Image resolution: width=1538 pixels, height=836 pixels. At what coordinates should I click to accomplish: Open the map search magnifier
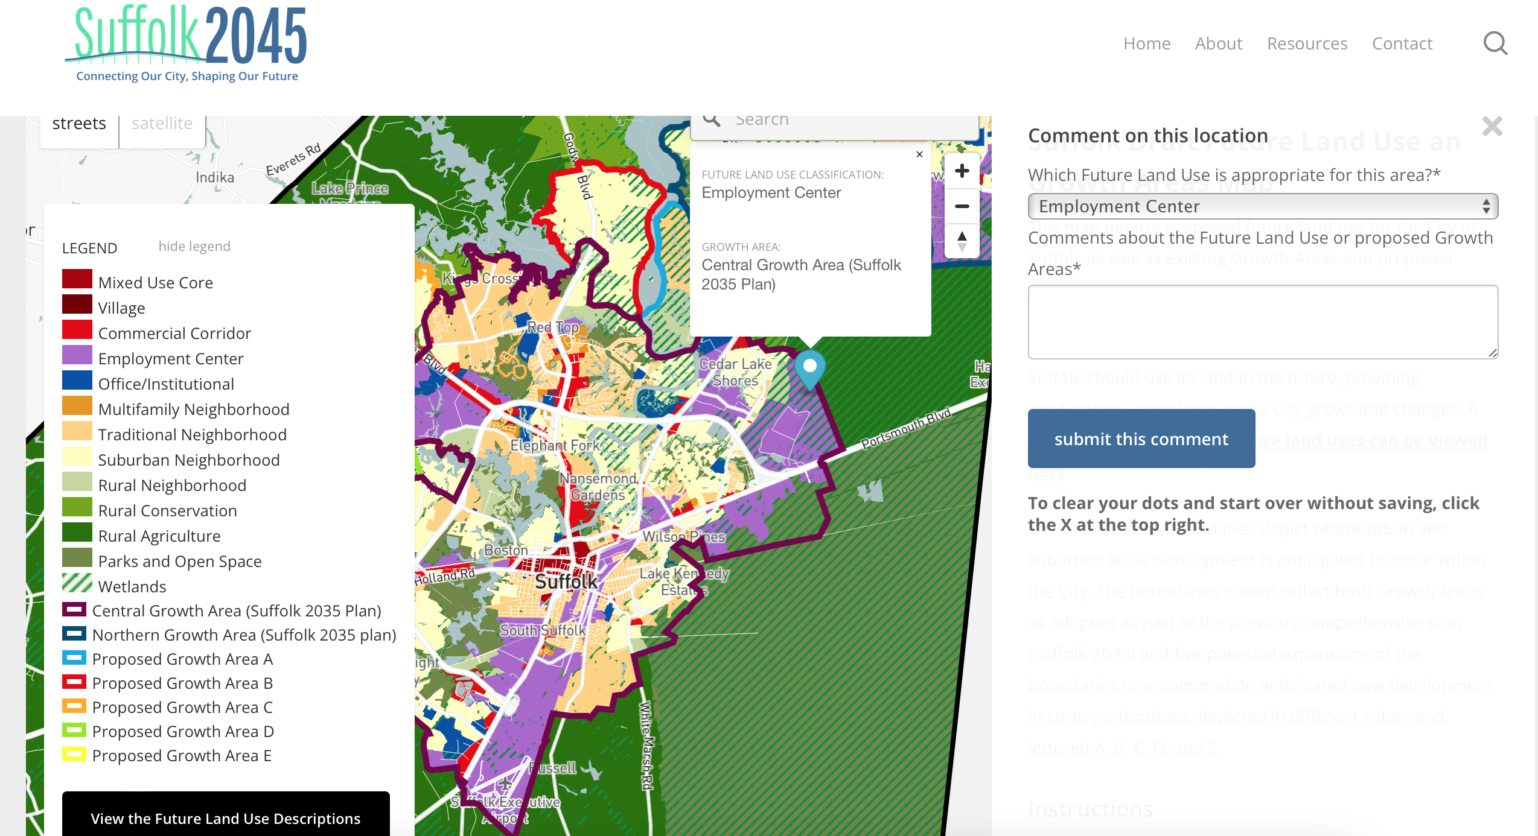coord(712,119)
